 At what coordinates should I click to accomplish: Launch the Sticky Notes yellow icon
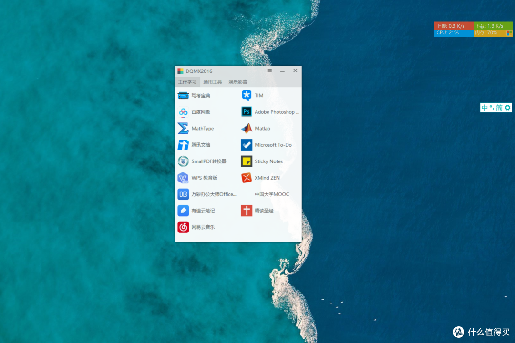click(x=247, y=161)
